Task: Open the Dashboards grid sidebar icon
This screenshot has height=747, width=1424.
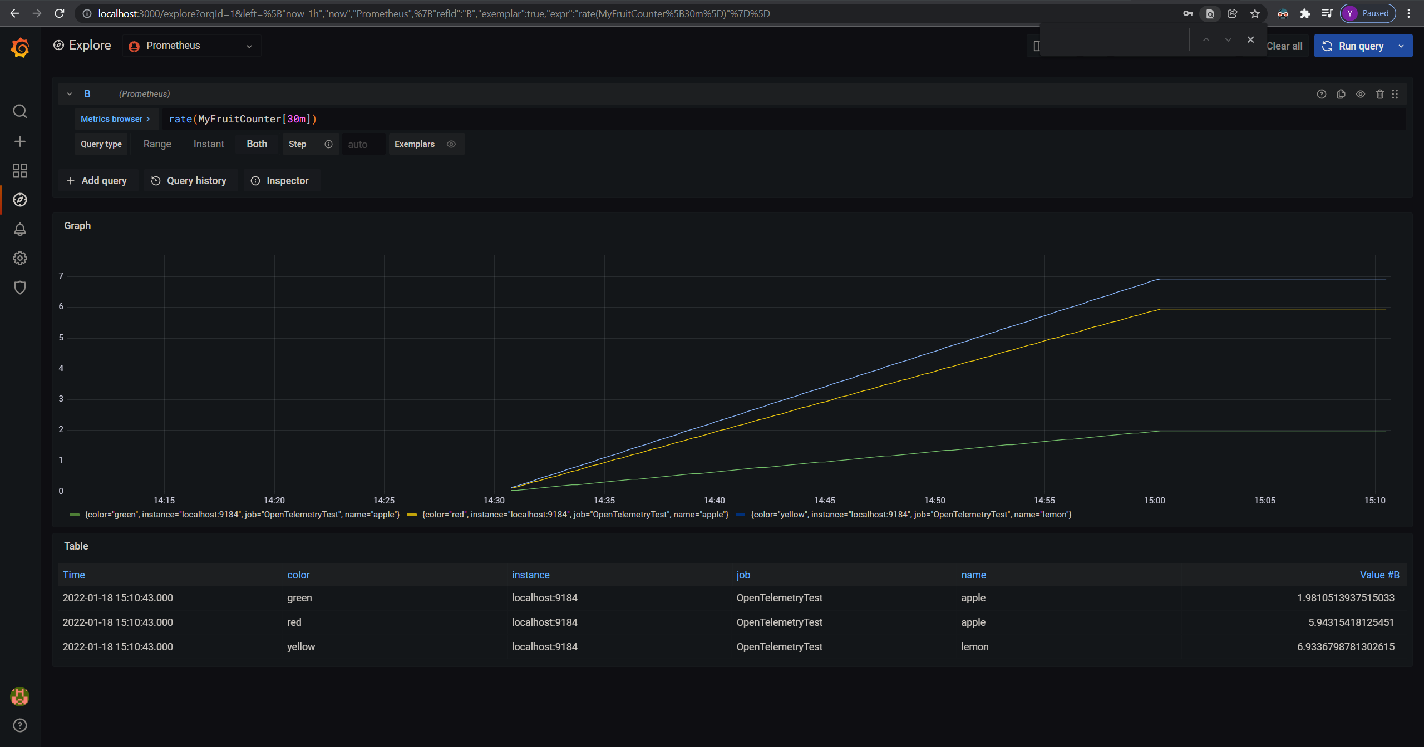Action: (20, 171)
